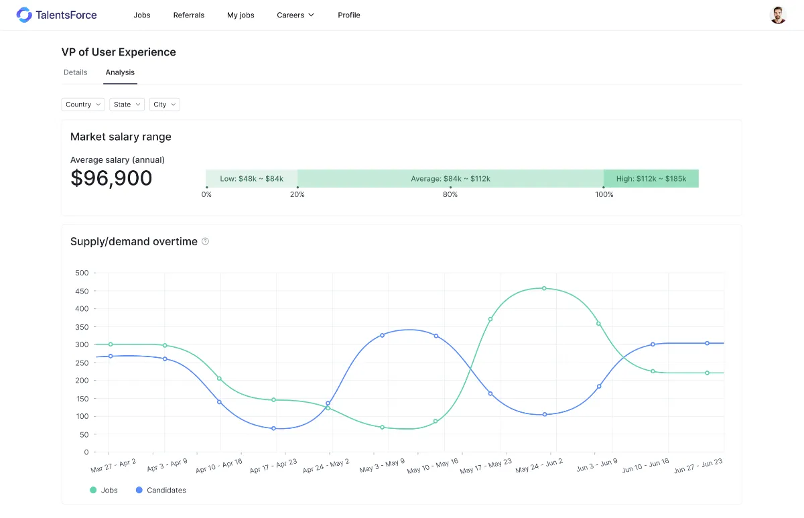The width and height of the screenshot is (804, 518).
Task: Go to Jobs in the navigation
Action: (142, 15)
